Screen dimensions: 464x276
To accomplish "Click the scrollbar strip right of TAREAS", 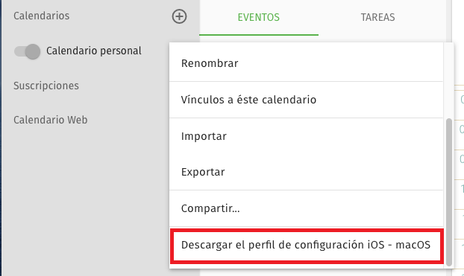I will (449, 18).
